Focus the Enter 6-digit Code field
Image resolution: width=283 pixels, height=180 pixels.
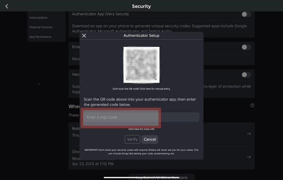[x=141, y=117]
